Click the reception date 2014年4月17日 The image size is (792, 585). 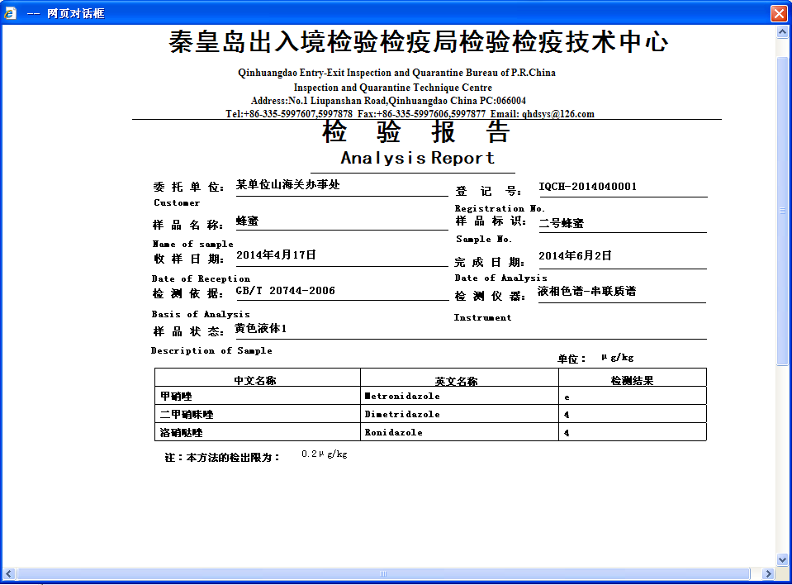tap(276, 255)
